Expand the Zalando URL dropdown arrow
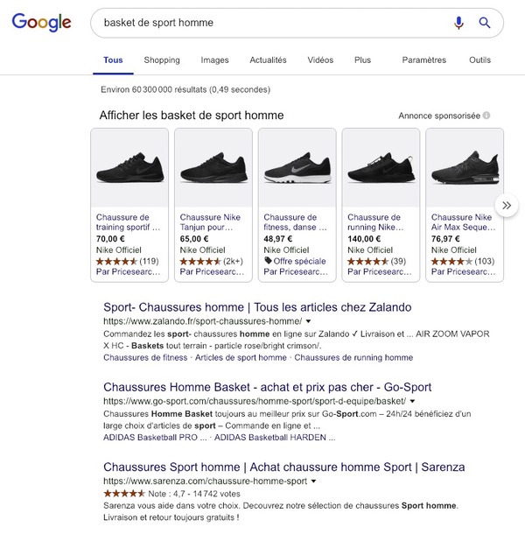The width and height of the screenshot is (525, 534). (309, 322)
